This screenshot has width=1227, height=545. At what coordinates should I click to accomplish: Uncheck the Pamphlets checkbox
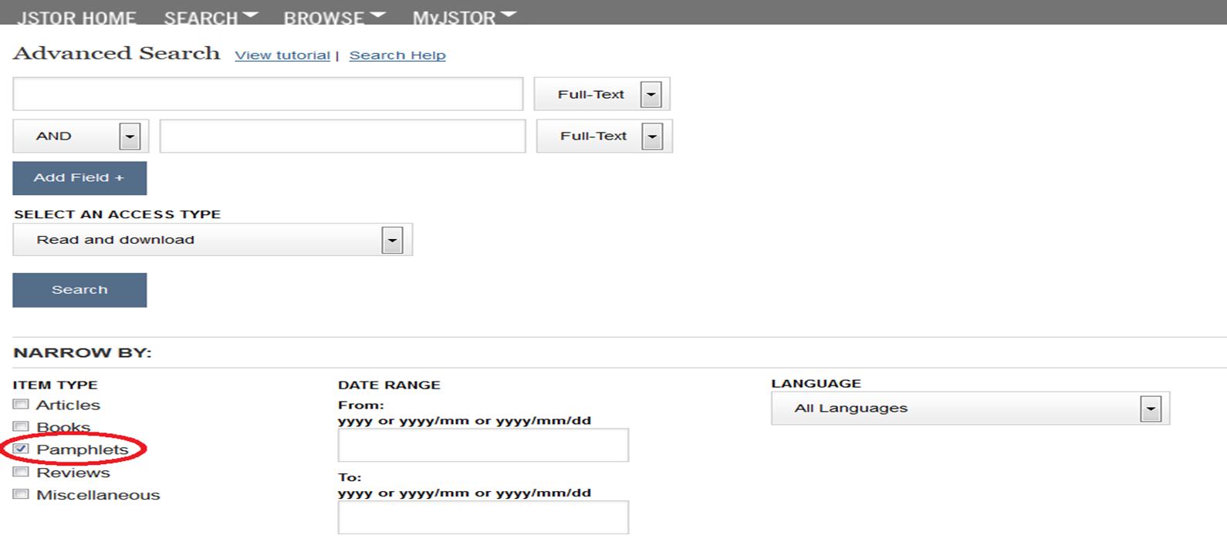click(x=21, y=449)
